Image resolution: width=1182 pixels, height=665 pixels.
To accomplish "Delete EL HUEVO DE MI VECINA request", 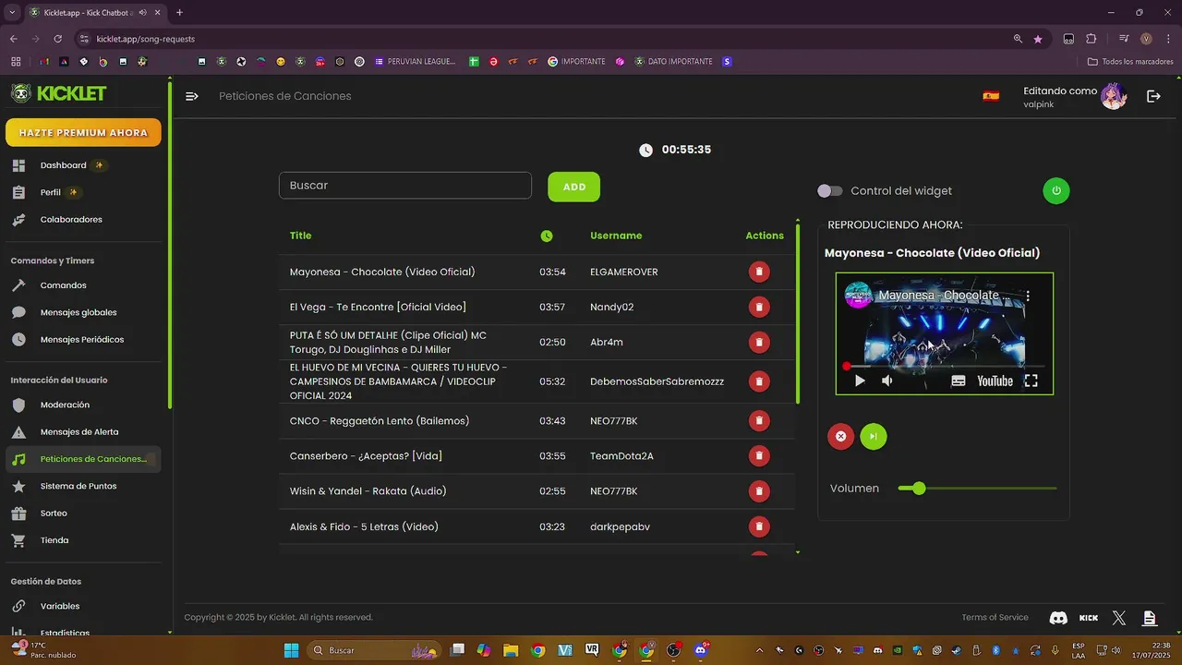I will [x=759, y=381].
